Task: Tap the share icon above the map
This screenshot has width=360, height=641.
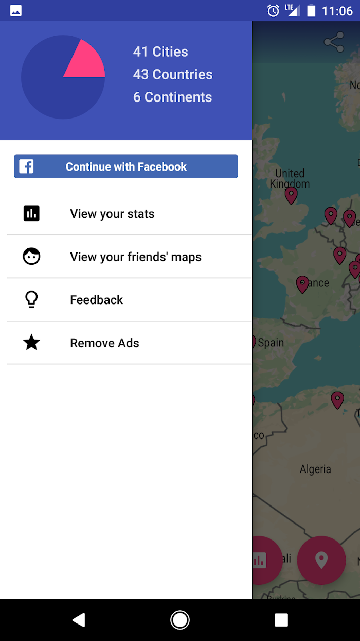Action: coord(334,42)
